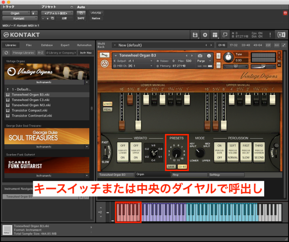Click the Vintage Organs round logo icon
Image resolution: width=289 pixels, height=242 pixels.
tap(11, 72)
